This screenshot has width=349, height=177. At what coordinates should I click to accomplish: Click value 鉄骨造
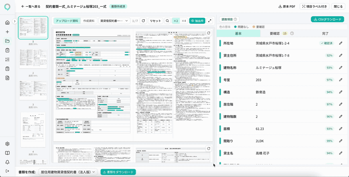pyautogui.click(x=261, y=92)
